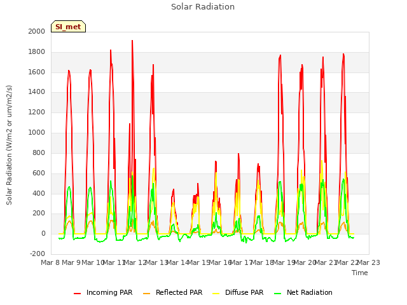Viewport: 407px width, 305px height.
Task: Click the 2000 y-axis tick label
Action: pos(37,31)
